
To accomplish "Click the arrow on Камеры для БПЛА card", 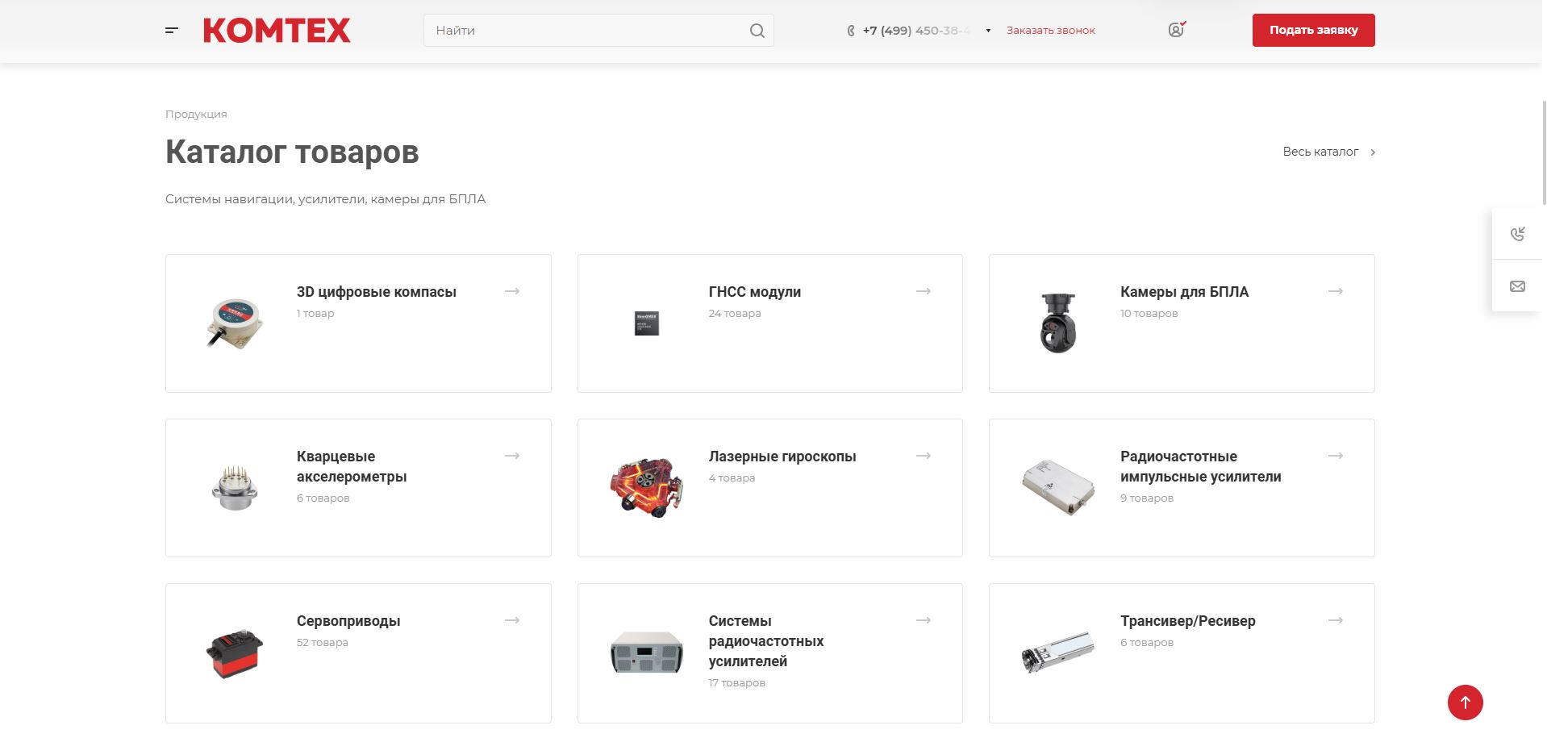I will coord(1336,291).
